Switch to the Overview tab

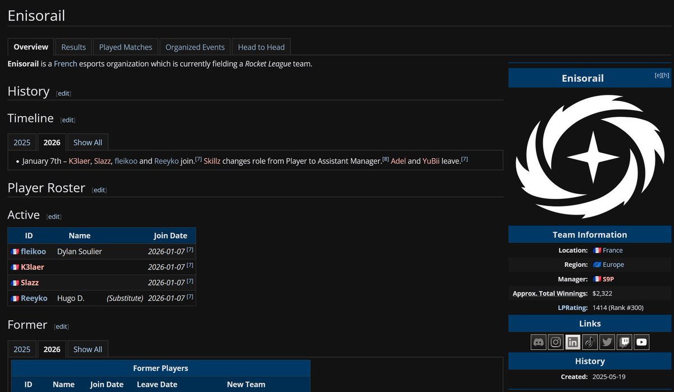pos(31,47)
